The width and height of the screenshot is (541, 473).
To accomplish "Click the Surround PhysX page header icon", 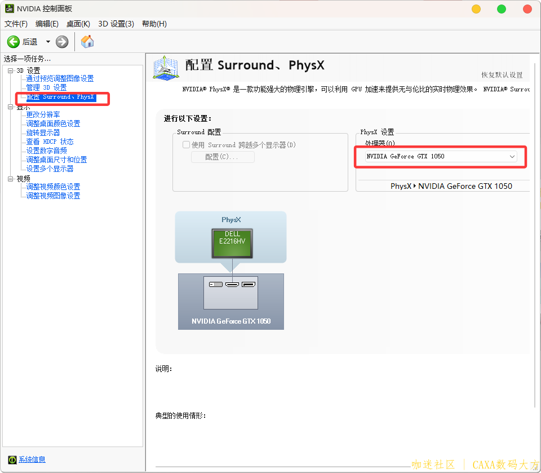I will [x=166, y=68].
